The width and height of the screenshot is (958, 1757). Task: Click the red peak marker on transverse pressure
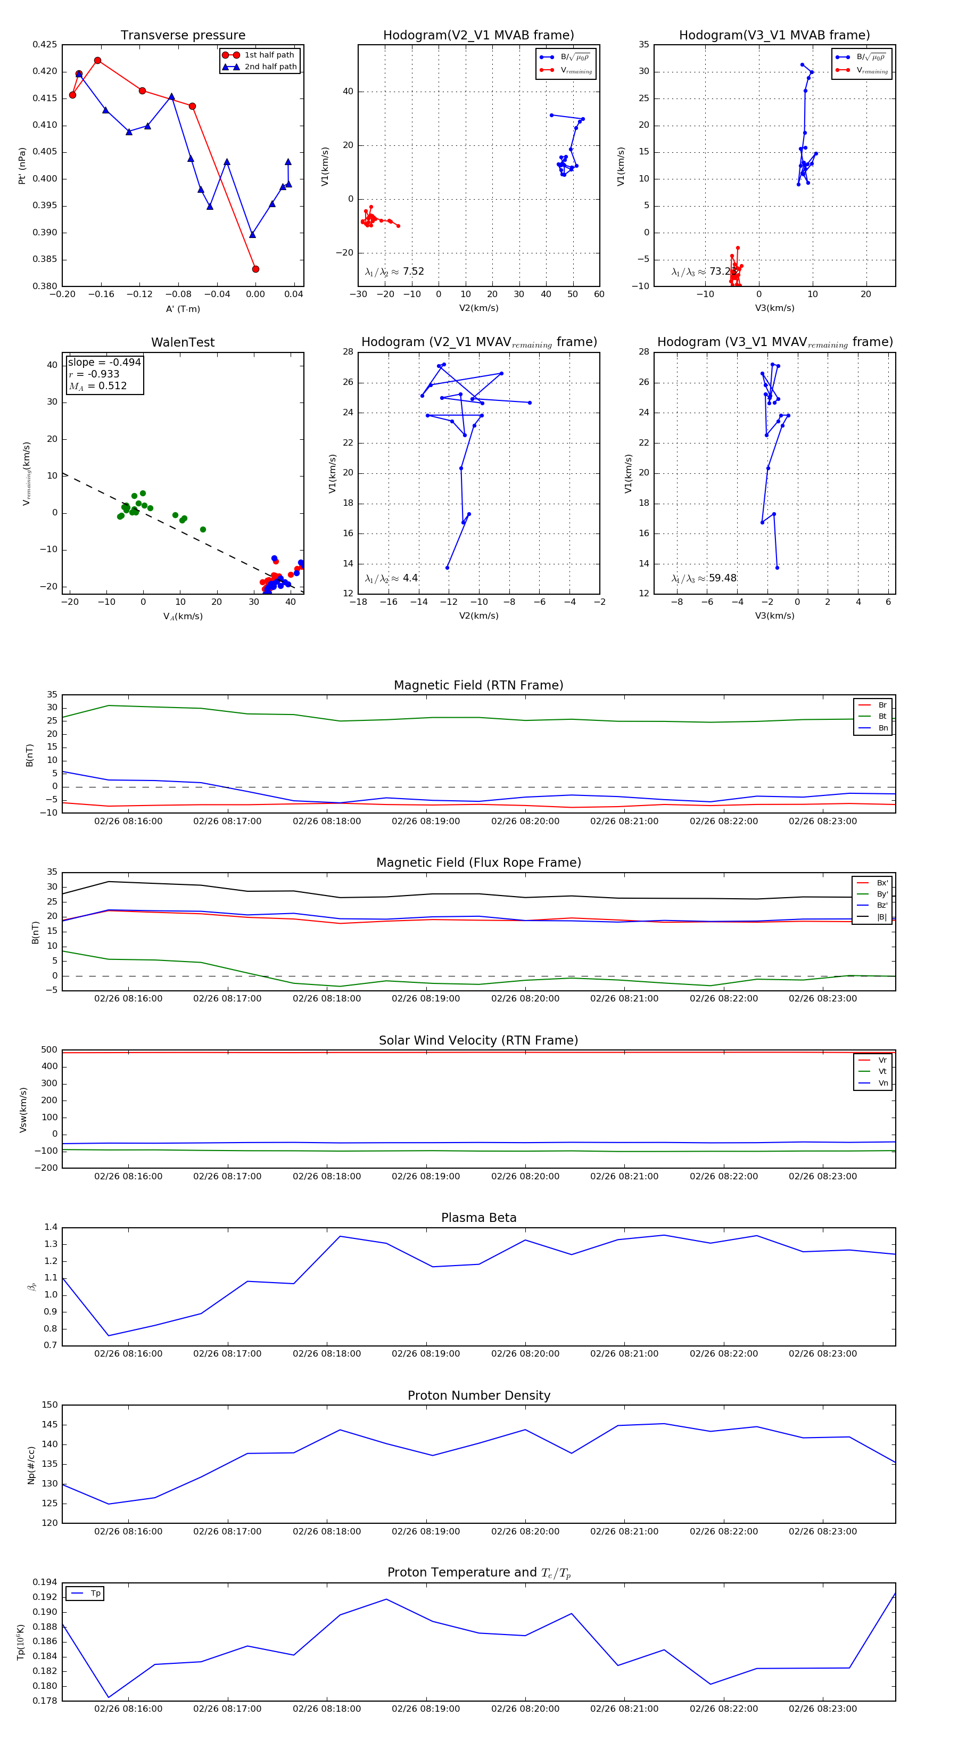pyautogui.click(x=97, y=61)
